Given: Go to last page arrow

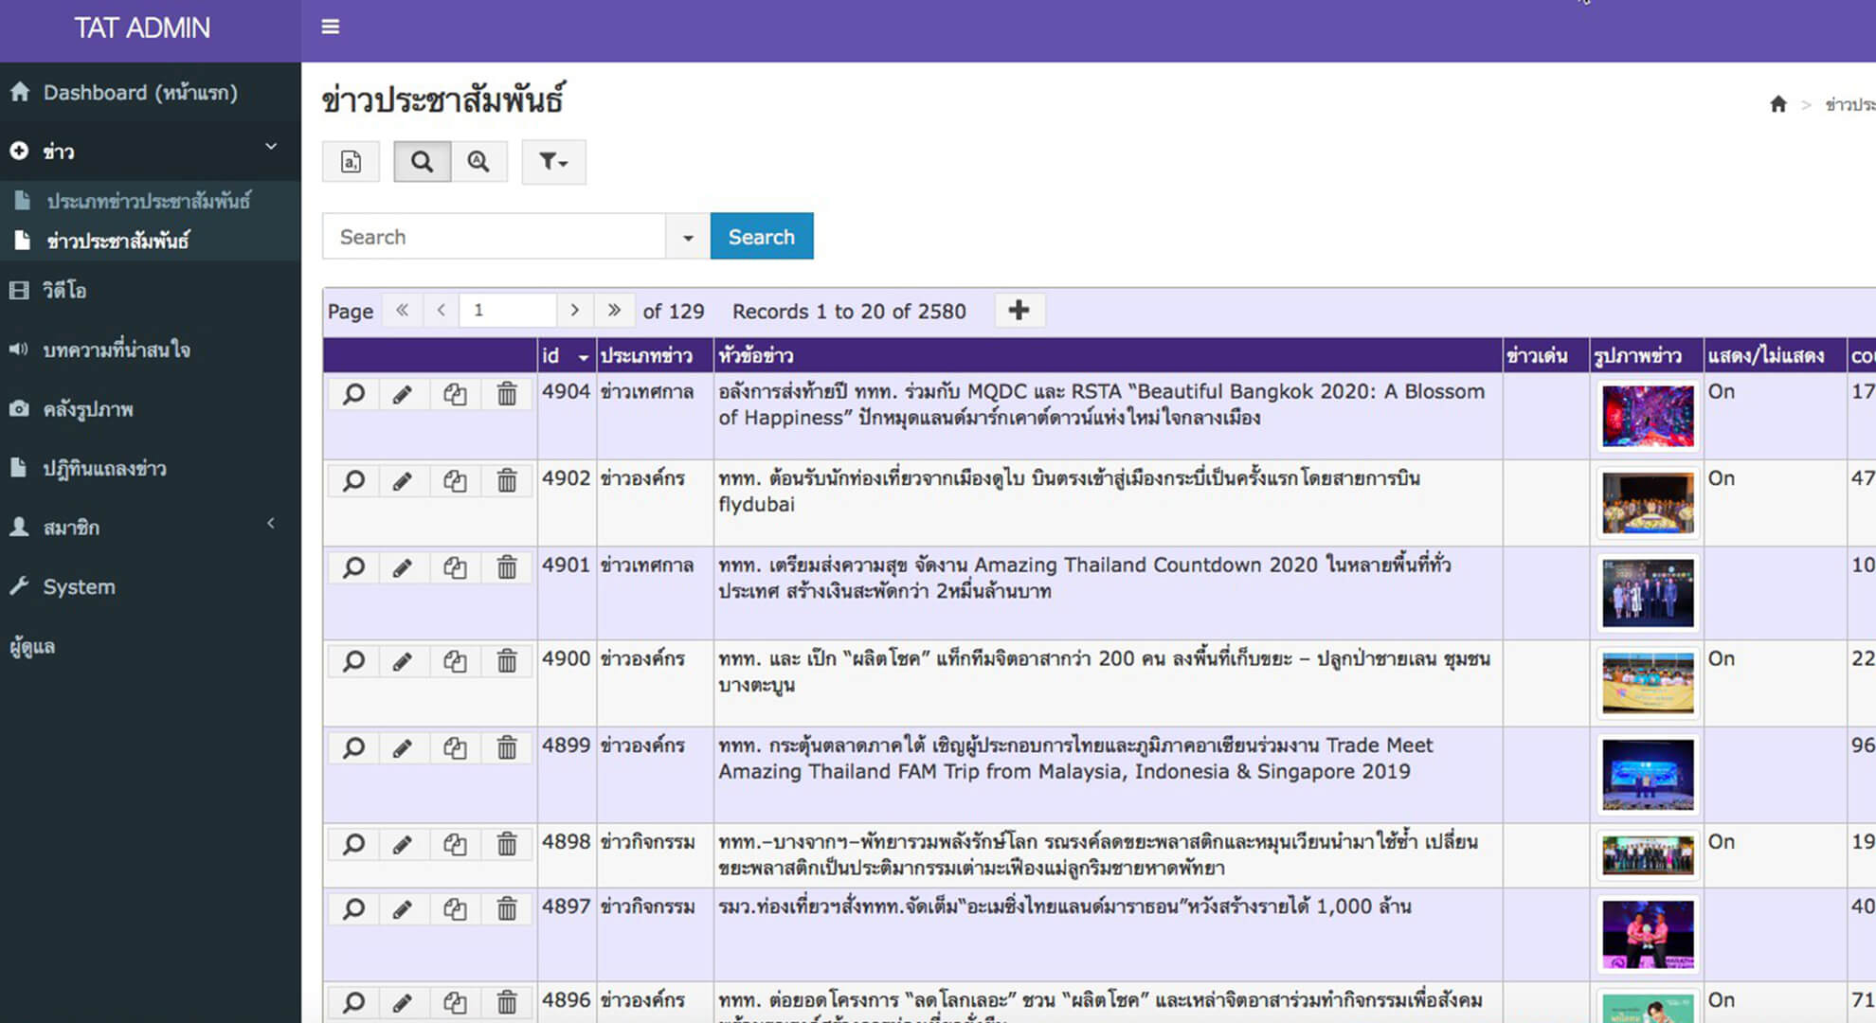Looking at the screenshot, I should pyautogui.click(x=614, y=311).
